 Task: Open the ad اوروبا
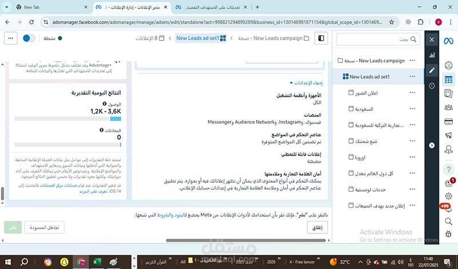click(357, 157)
